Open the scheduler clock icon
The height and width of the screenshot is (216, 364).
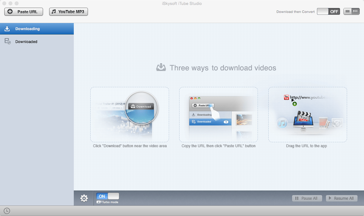coord(7,211)
